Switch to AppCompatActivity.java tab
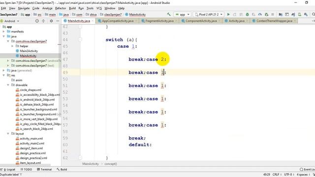 pos(118,21)
